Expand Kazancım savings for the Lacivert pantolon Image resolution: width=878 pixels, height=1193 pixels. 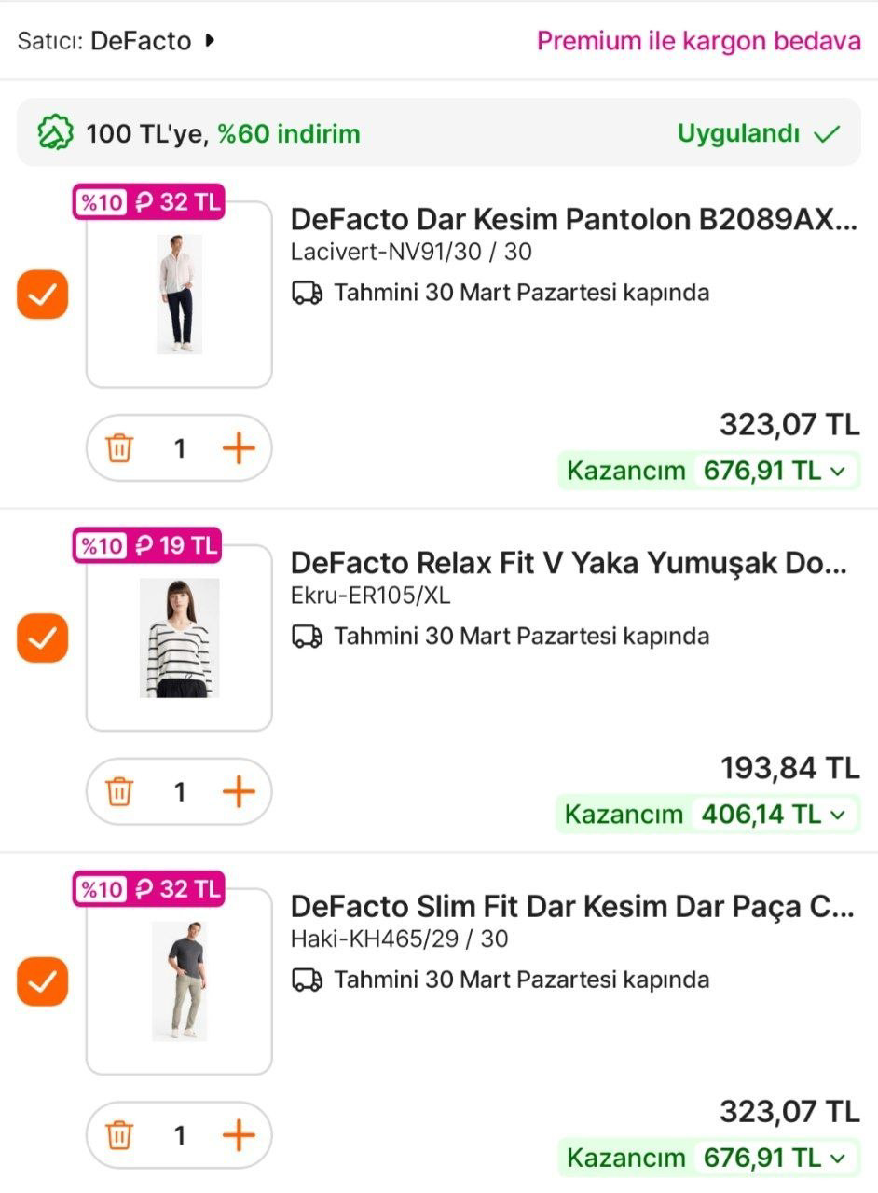(837, 471)
